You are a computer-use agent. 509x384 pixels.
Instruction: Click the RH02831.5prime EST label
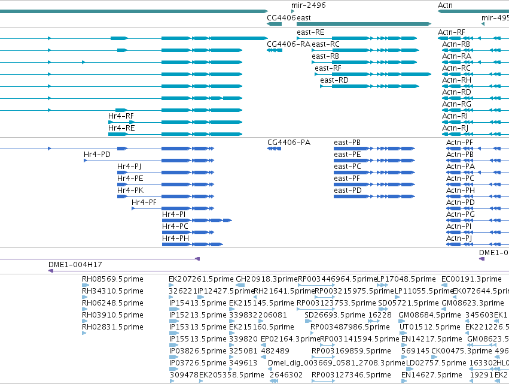click(x=112, y=328)
